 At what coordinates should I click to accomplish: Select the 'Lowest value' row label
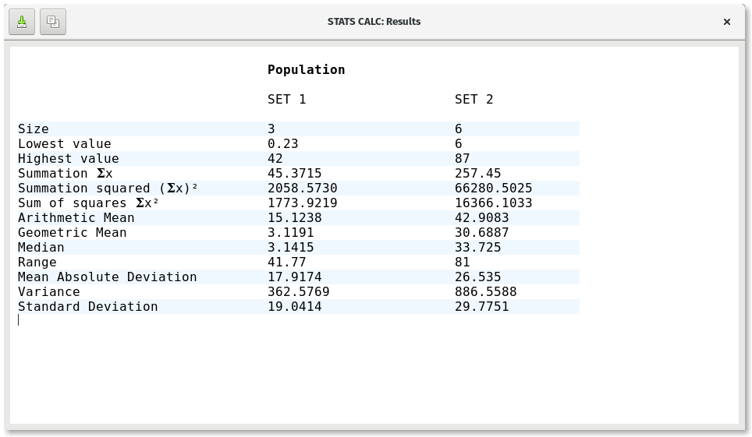coord(64,144)
